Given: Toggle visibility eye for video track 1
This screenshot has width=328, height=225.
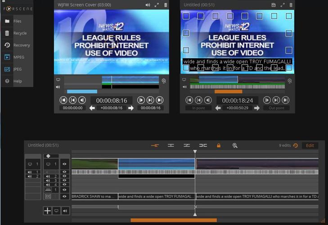Looking at the screenshot, I should click(x=64, y=164).
